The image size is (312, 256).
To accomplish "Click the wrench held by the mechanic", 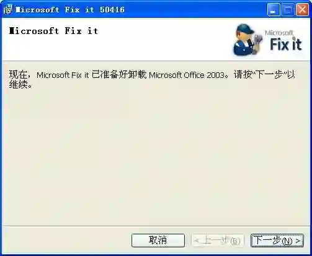I will click(257, 43).
